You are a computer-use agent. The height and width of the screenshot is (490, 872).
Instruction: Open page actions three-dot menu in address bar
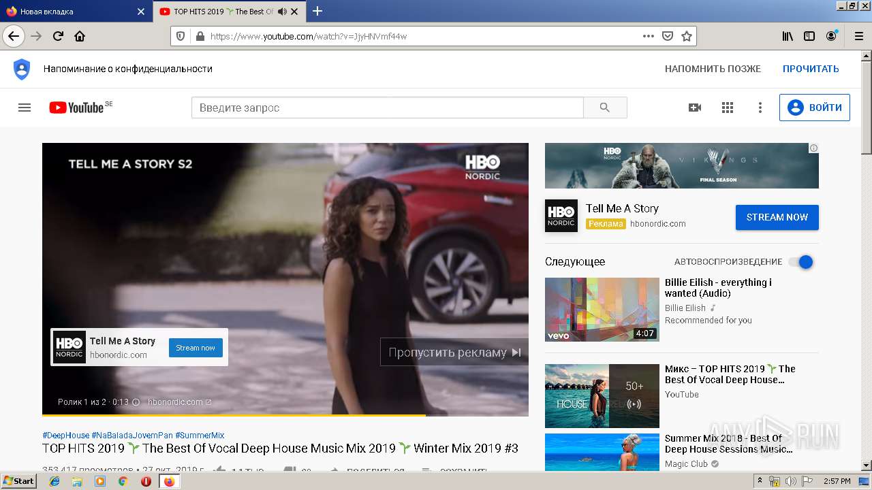point(649,36)
